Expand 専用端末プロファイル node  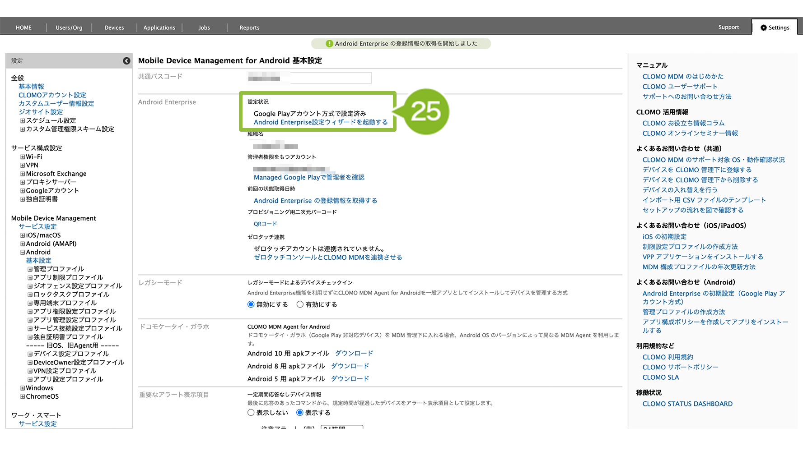[30, 303]
